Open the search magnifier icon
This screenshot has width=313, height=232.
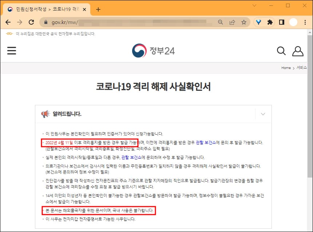click(x=281, y=51)
